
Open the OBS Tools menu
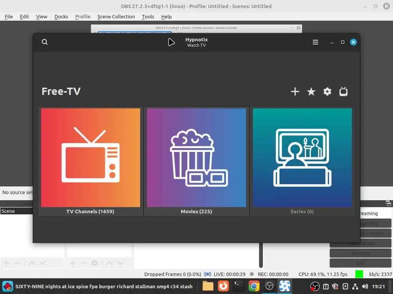(x=148, y=16)
